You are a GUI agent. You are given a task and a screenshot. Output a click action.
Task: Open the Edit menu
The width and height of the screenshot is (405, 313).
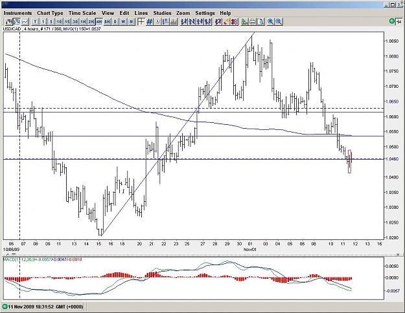click(x=124, y=13)
